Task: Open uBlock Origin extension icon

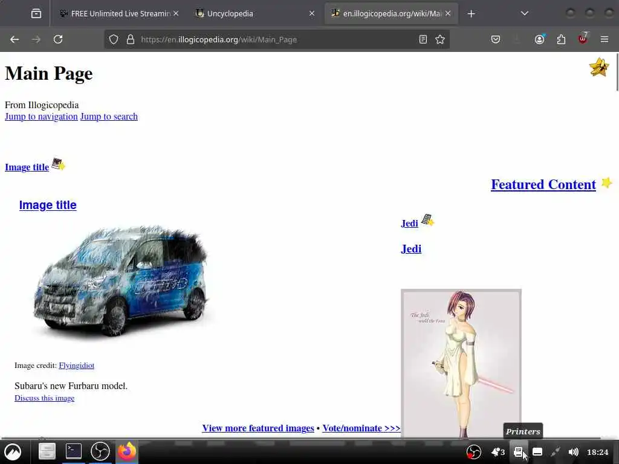Action: (x=583, y=38)
